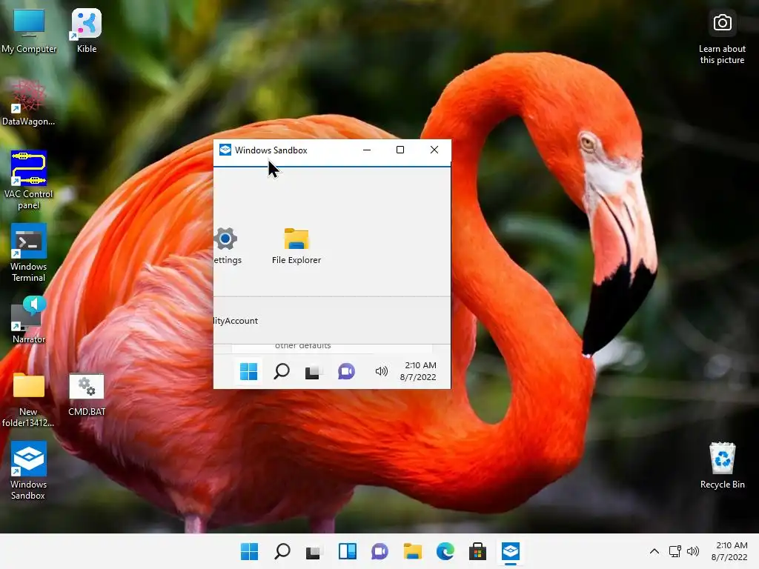Open the host Start menu on the taskbar

[250, 551]
